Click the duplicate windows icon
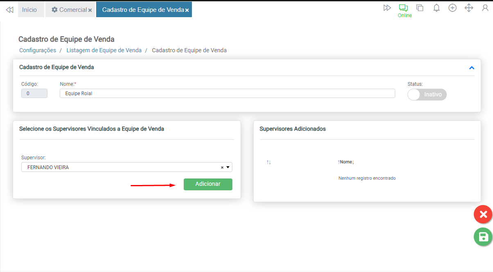 coord(420,8)
